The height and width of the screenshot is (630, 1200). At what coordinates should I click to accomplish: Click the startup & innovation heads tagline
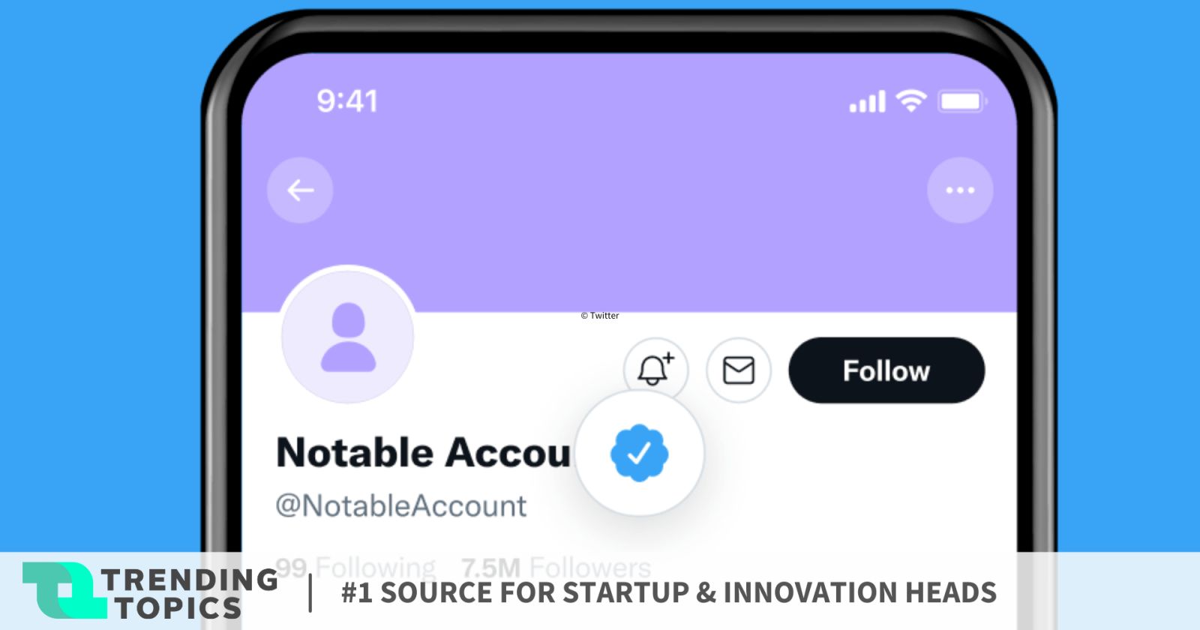pyautogui.click(x=668, y=592)
